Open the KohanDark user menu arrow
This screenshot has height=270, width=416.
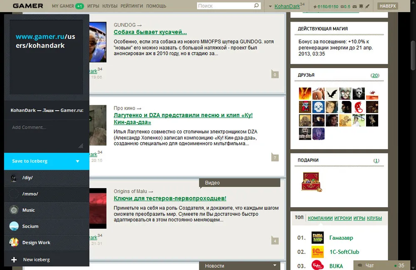pos(270,6)
